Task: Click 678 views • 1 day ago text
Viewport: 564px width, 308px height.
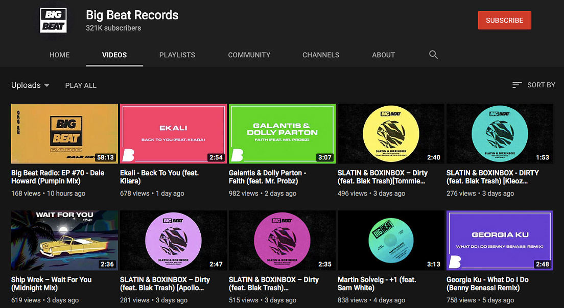Action: tap(152, 193)
